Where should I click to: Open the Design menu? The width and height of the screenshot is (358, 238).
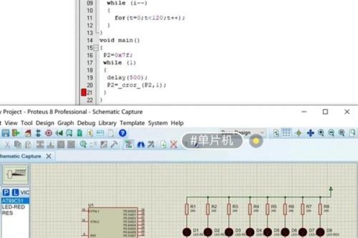click(x=45, y=123)
